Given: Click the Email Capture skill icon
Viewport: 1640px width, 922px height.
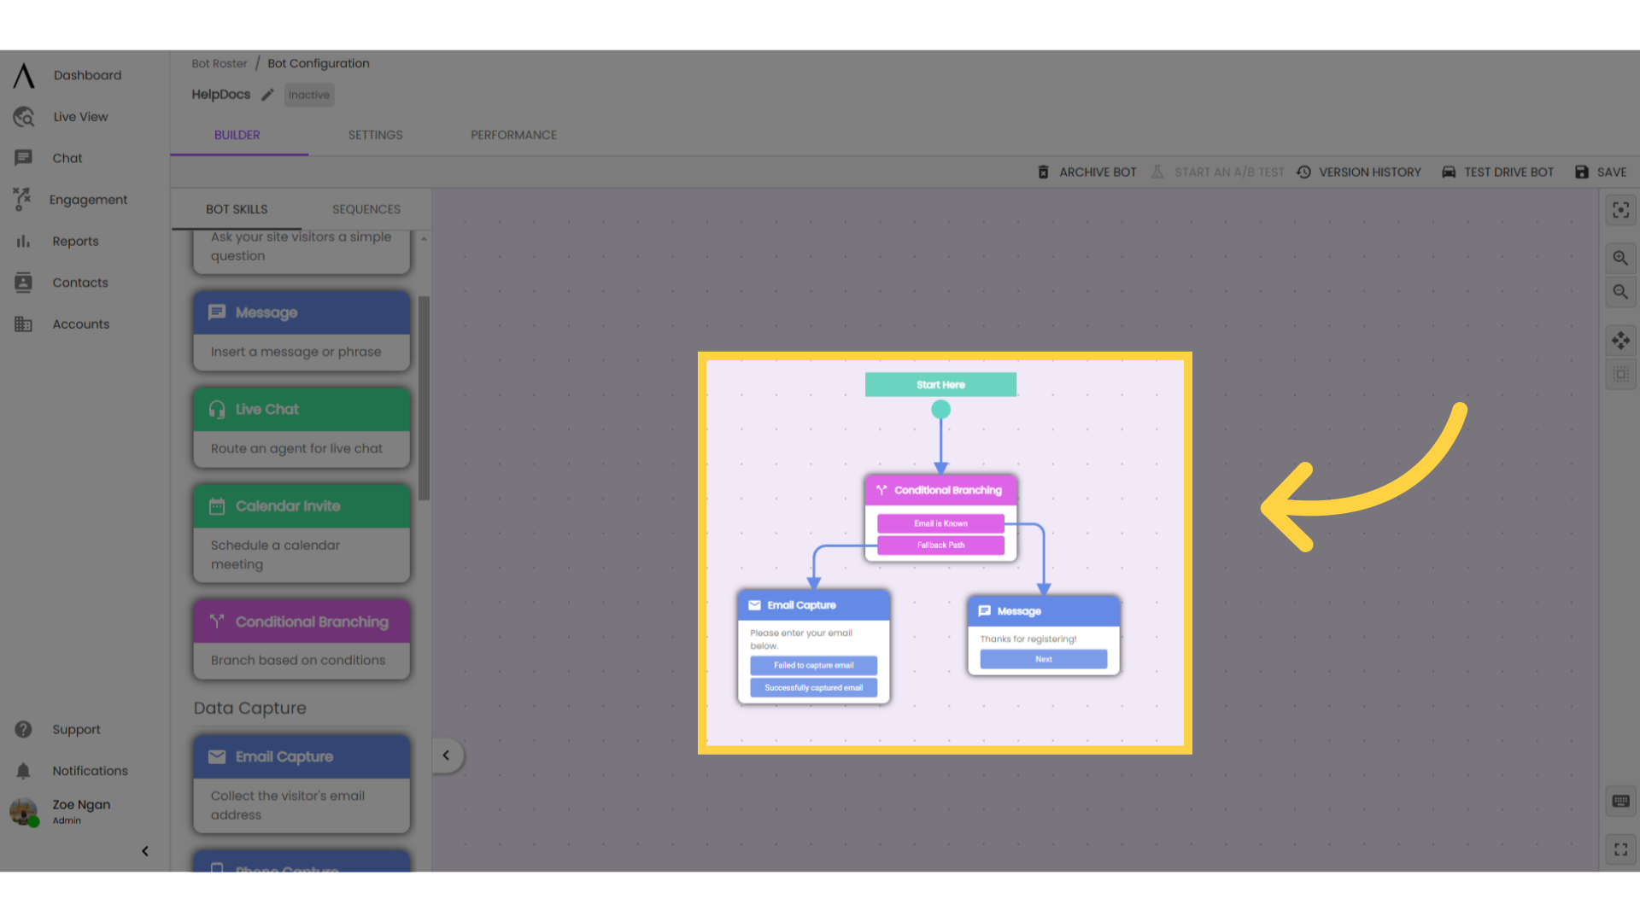Looking at the screenshot, I should click(x=216, y=756).
